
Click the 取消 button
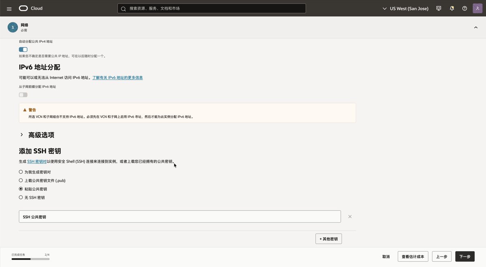click(x=386, y=256)
